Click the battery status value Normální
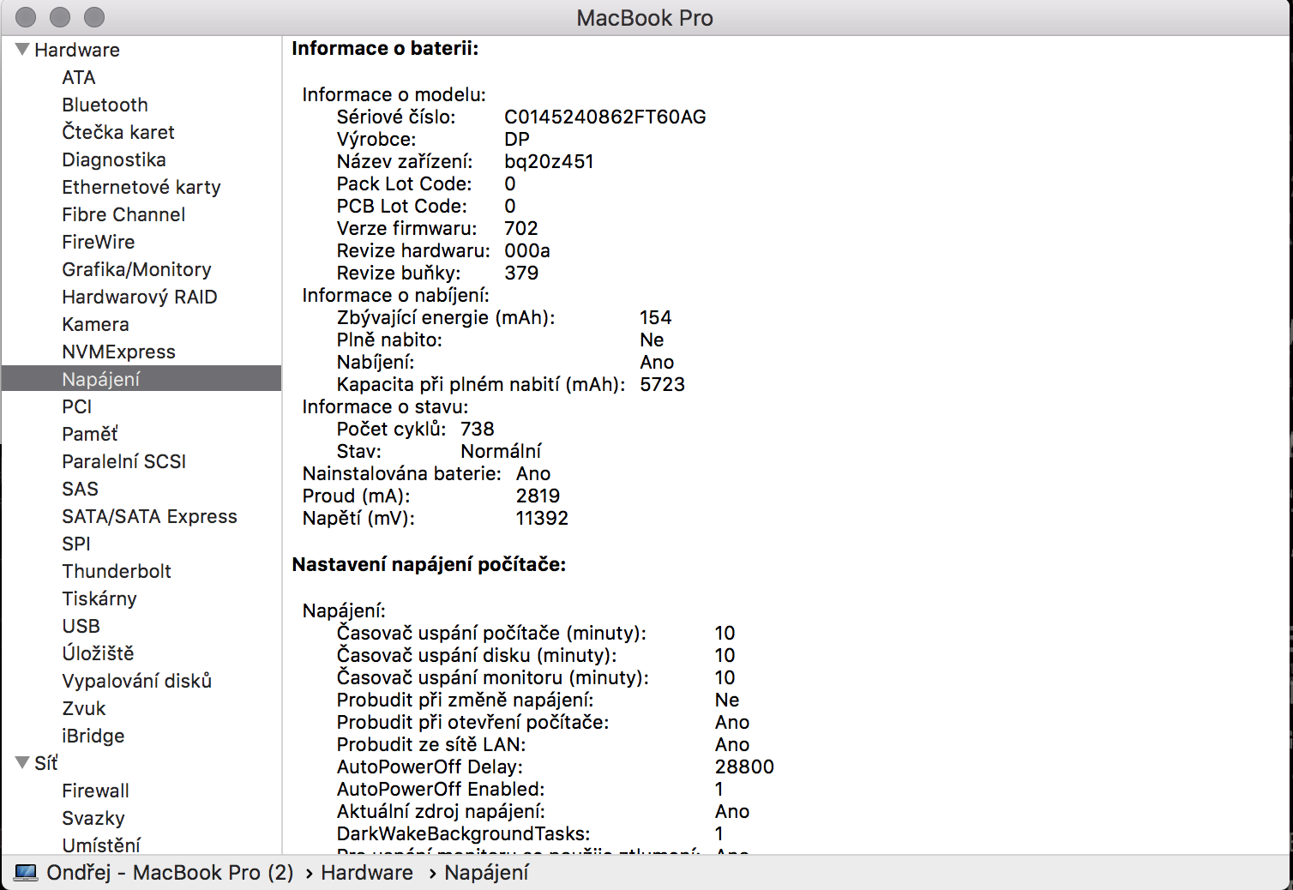 pyautogui.click(x=502, y=451)
